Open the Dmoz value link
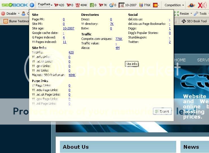Screen dimensions: 209x153 click(111, 19)
